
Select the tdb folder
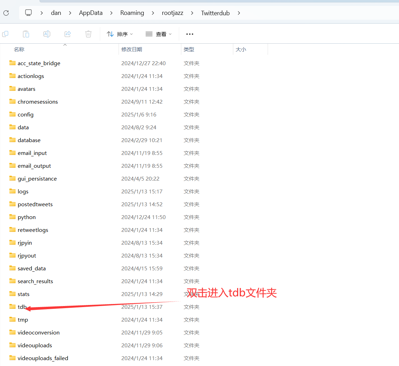click(x=22, y=307)
